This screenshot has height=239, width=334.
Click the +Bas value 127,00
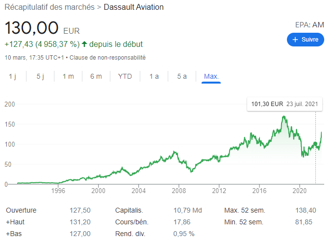(x=80, y=234)
